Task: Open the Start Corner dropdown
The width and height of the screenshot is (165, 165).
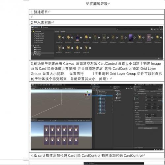Action: coord(153,118)
